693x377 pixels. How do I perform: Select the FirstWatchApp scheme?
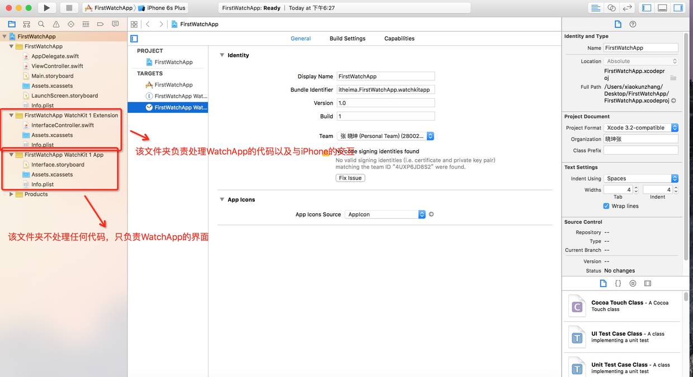point(108,8)
